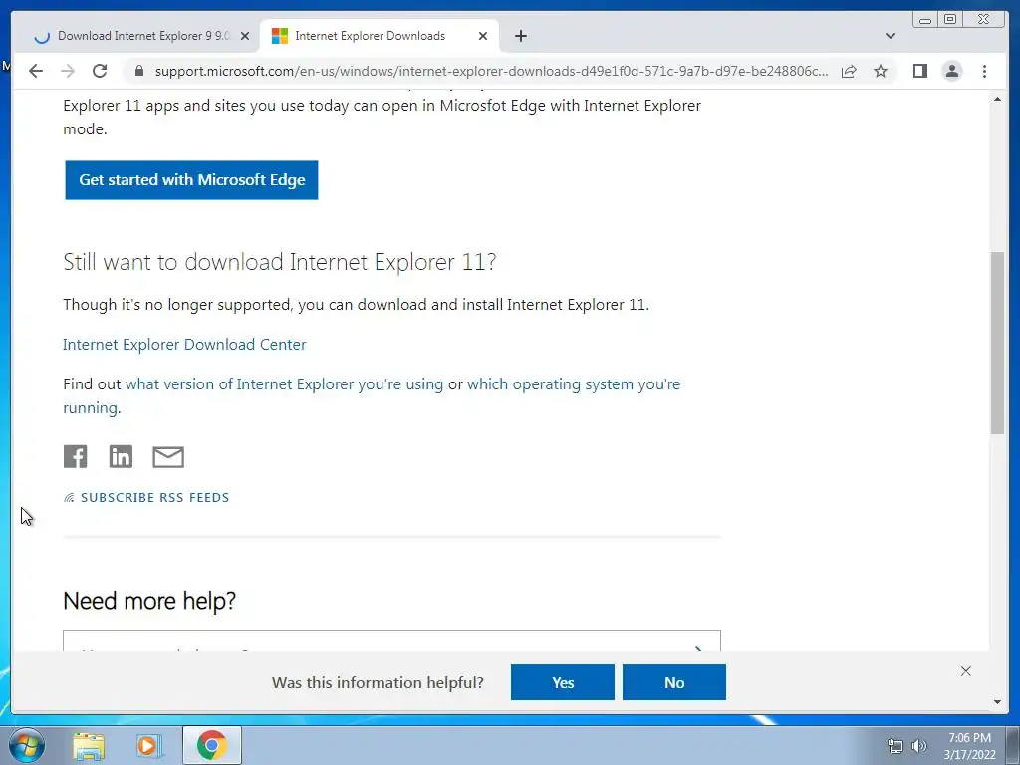Launch Windows Media Player from taskbar
The image size is (1020, 765).
point(149,745)
